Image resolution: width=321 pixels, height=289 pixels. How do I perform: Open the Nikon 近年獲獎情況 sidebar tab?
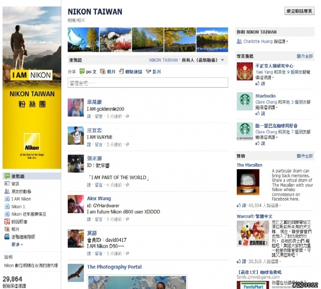(29, 214)
